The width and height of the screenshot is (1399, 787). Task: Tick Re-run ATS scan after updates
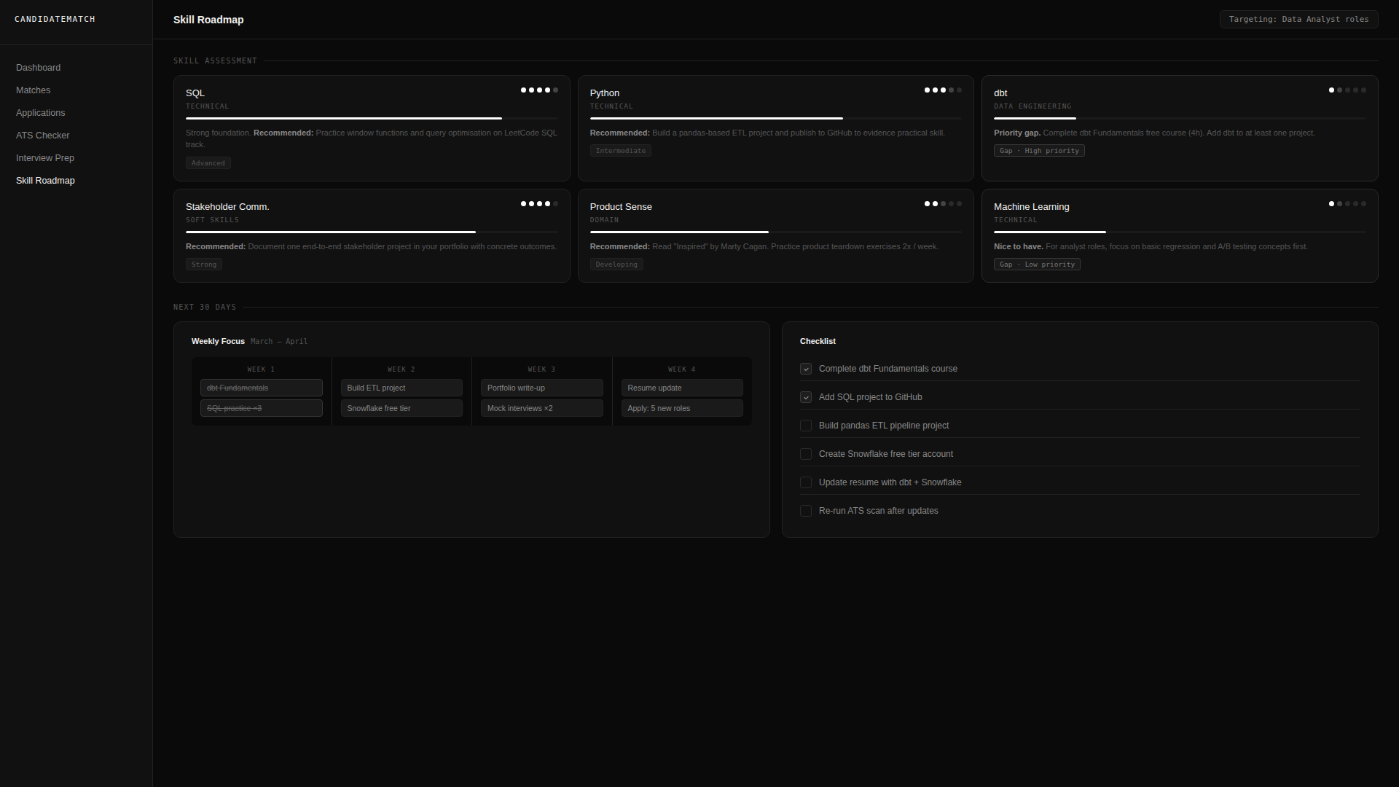click(x=806, y=512)
